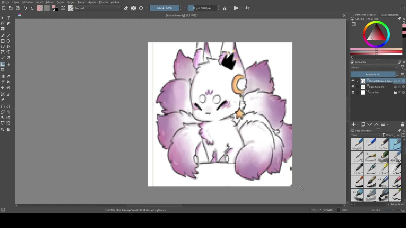Select the Fill bucket tool
Screen dimensions: 406x228
click(3, 87)
